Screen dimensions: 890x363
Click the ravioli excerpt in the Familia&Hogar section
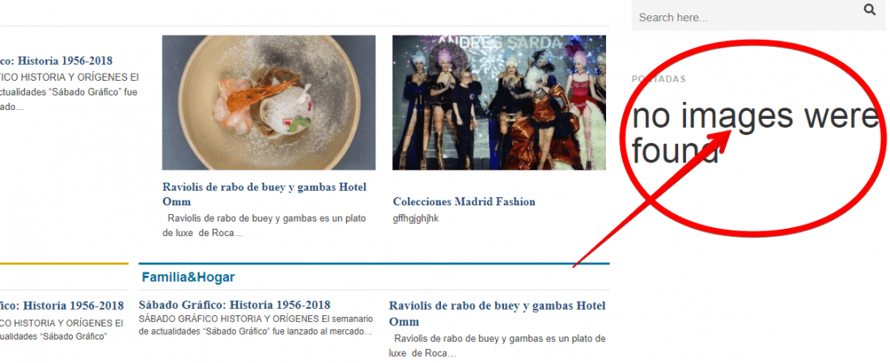498,346
